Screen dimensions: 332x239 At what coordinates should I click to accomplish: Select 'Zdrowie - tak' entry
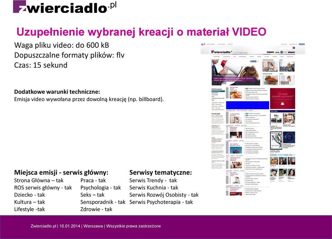96,209
